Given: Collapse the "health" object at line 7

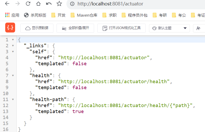Looking at the screenshot, I should [x=13, y=76].
